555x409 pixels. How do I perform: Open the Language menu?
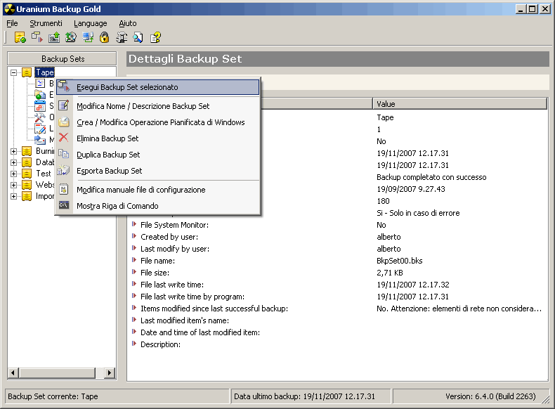pyautogui.click(x=90, y=23)
